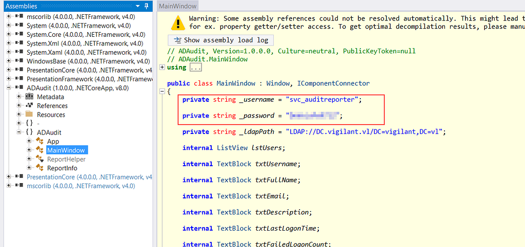Switch to the MainWindow tab
The width and height of the screenshot is (525, 247).
coord(178,6)
